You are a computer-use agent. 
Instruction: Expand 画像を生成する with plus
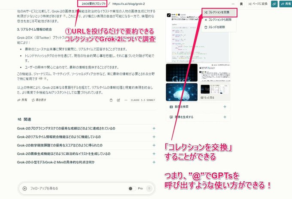pyautogui.click(x=225, y=117)
